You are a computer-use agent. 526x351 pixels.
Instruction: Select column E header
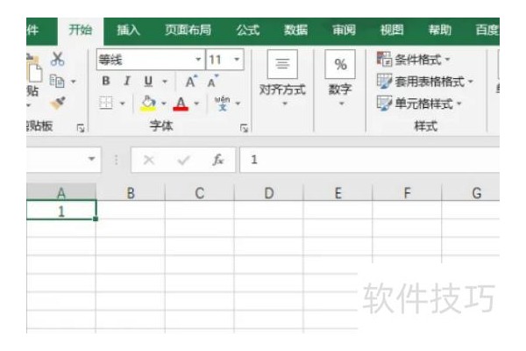[x=338, y=192]
